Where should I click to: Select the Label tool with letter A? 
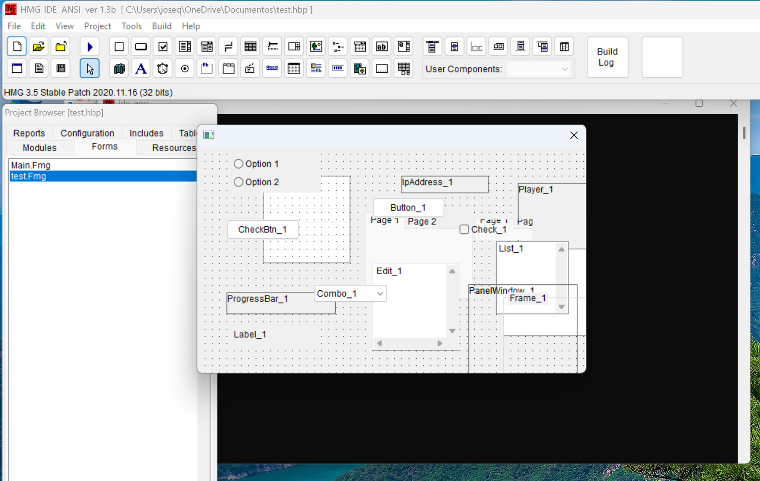(x=141, y=68)
